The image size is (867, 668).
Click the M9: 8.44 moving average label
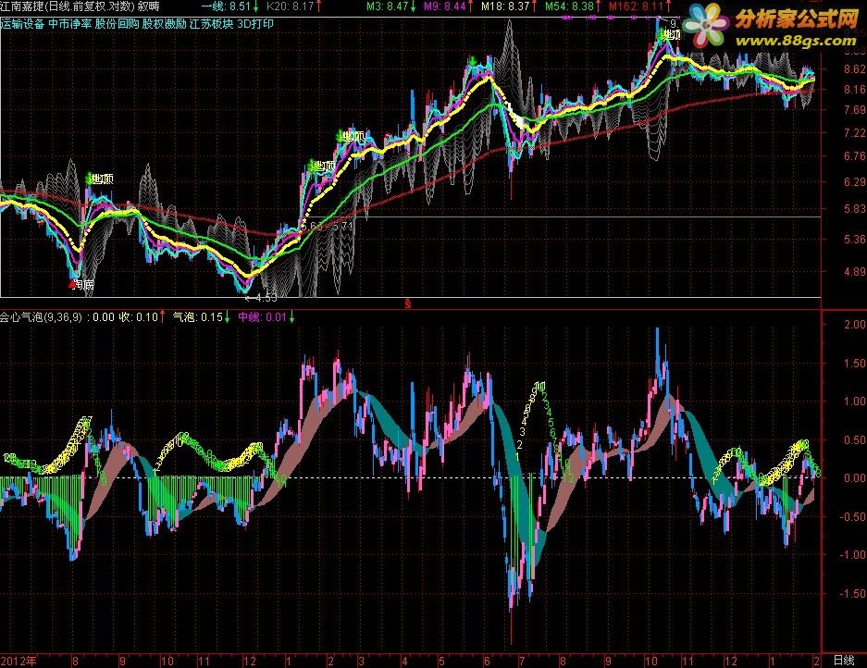point(449,6)
